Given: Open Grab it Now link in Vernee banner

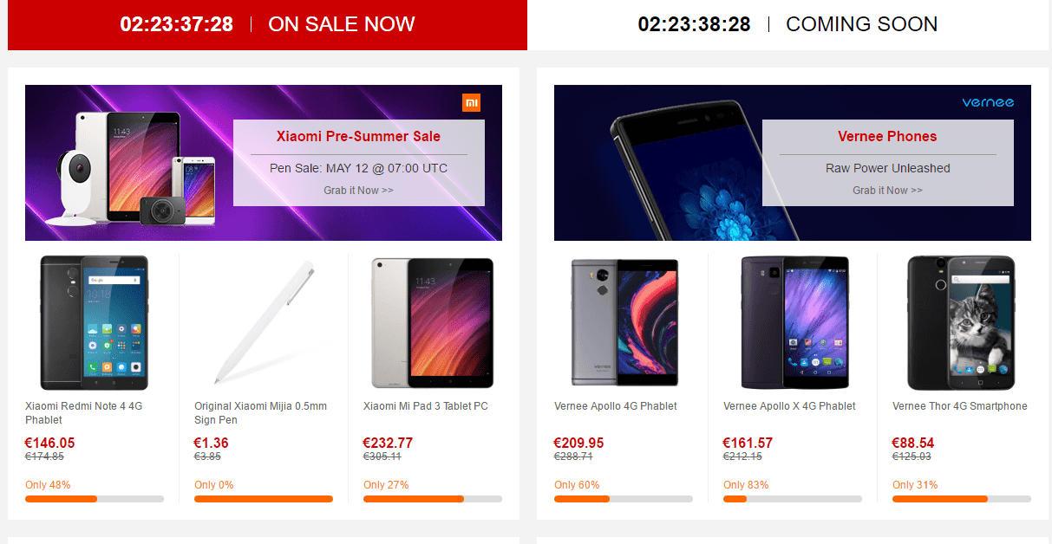Looking at the screenshot, I should coord(887,191).
